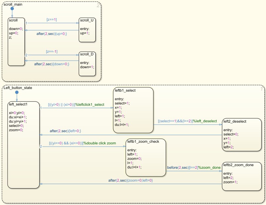The width and height of the screenshot is (266, 205).
Task: Select the left2_deselect state
Action: click(x=242, y=135)
